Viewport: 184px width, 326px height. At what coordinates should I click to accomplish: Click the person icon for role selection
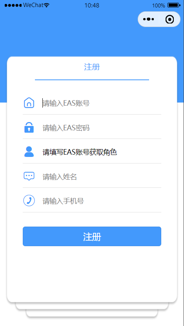pyautogui.click(x=29, y=152)
